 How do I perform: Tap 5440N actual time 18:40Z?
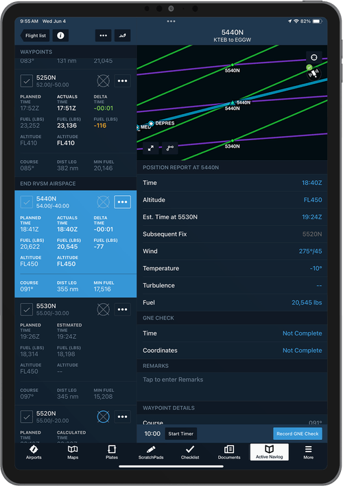67,230
